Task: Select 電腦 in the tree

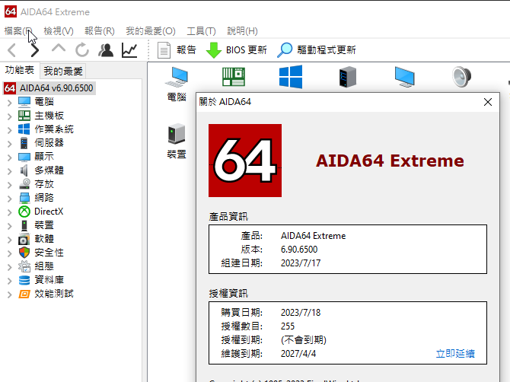Action: [44, 102]
